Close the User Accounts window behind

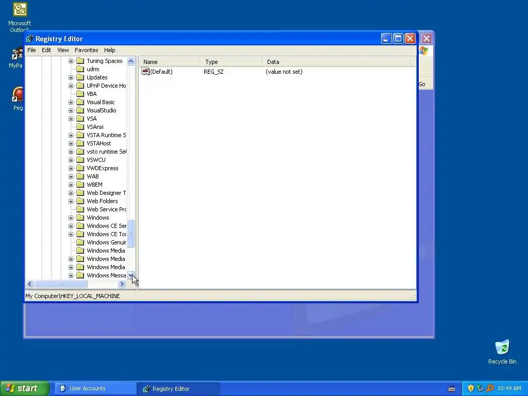click(x=426, y=38)
